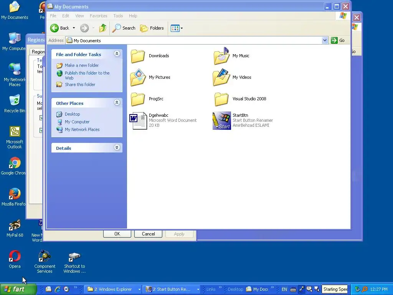The height and width of the screenshot is (295, 393).
Task: Open the File menu
Action: [x=53, y=16]
